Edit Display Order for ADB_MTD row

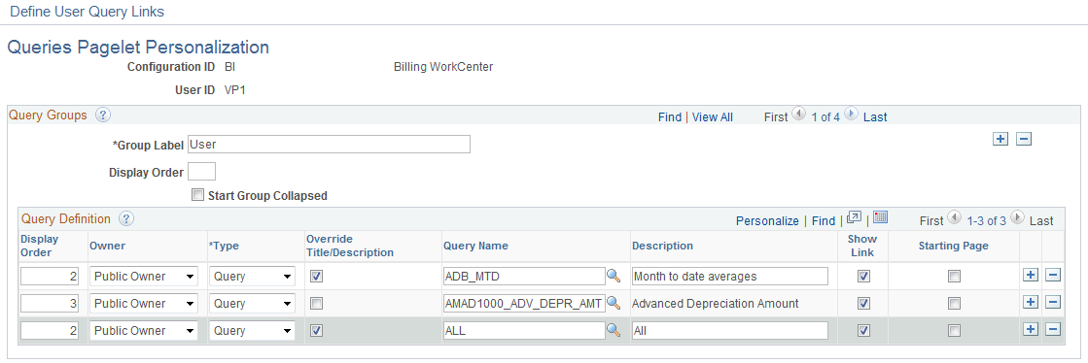(x=50, y=277)
